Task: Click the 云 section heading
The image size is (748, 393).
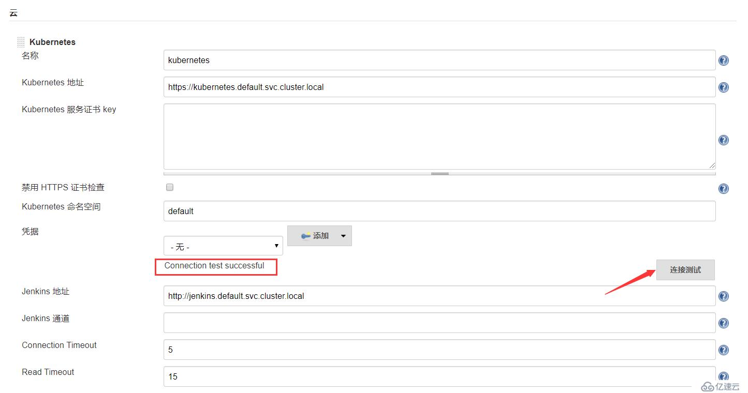Action: (13, 12)
